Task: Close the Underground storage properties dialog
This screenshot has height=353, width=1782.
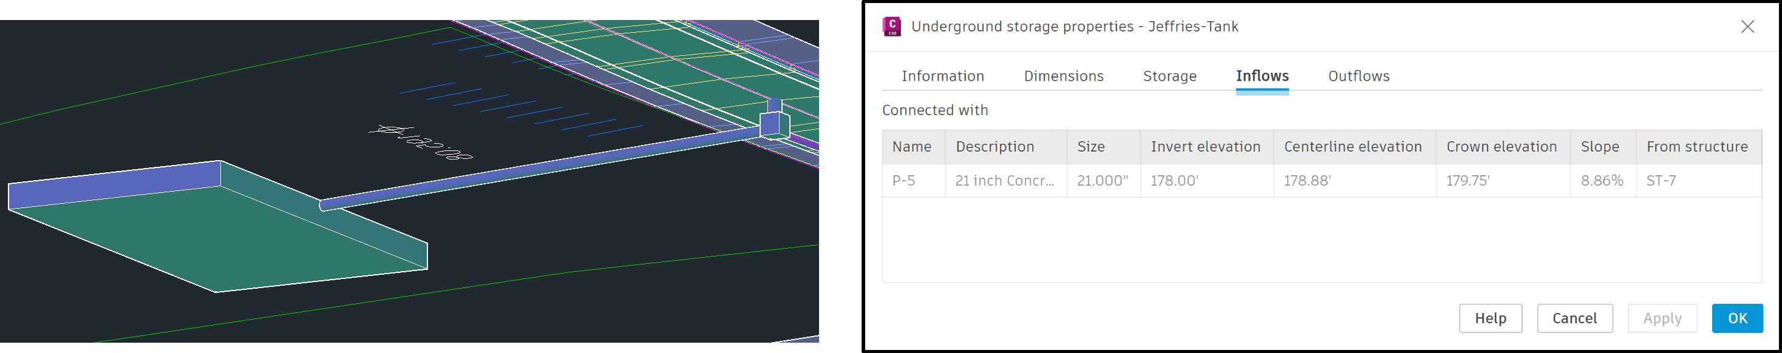Action: pyautogui.click(x=1747, y=27)
